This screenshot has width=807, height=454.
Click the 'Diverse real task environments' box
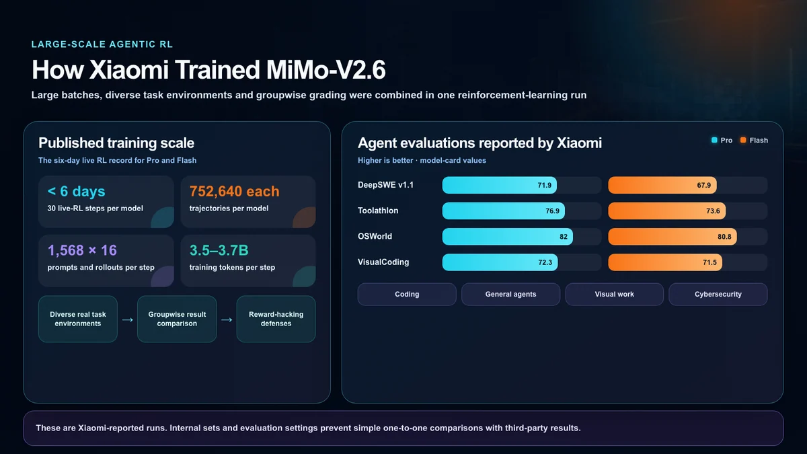tap(78, 319)
